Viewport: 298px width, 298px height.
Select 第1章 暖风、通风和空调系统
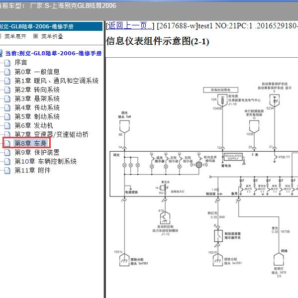pyautogui.click(x=56, y=81)
